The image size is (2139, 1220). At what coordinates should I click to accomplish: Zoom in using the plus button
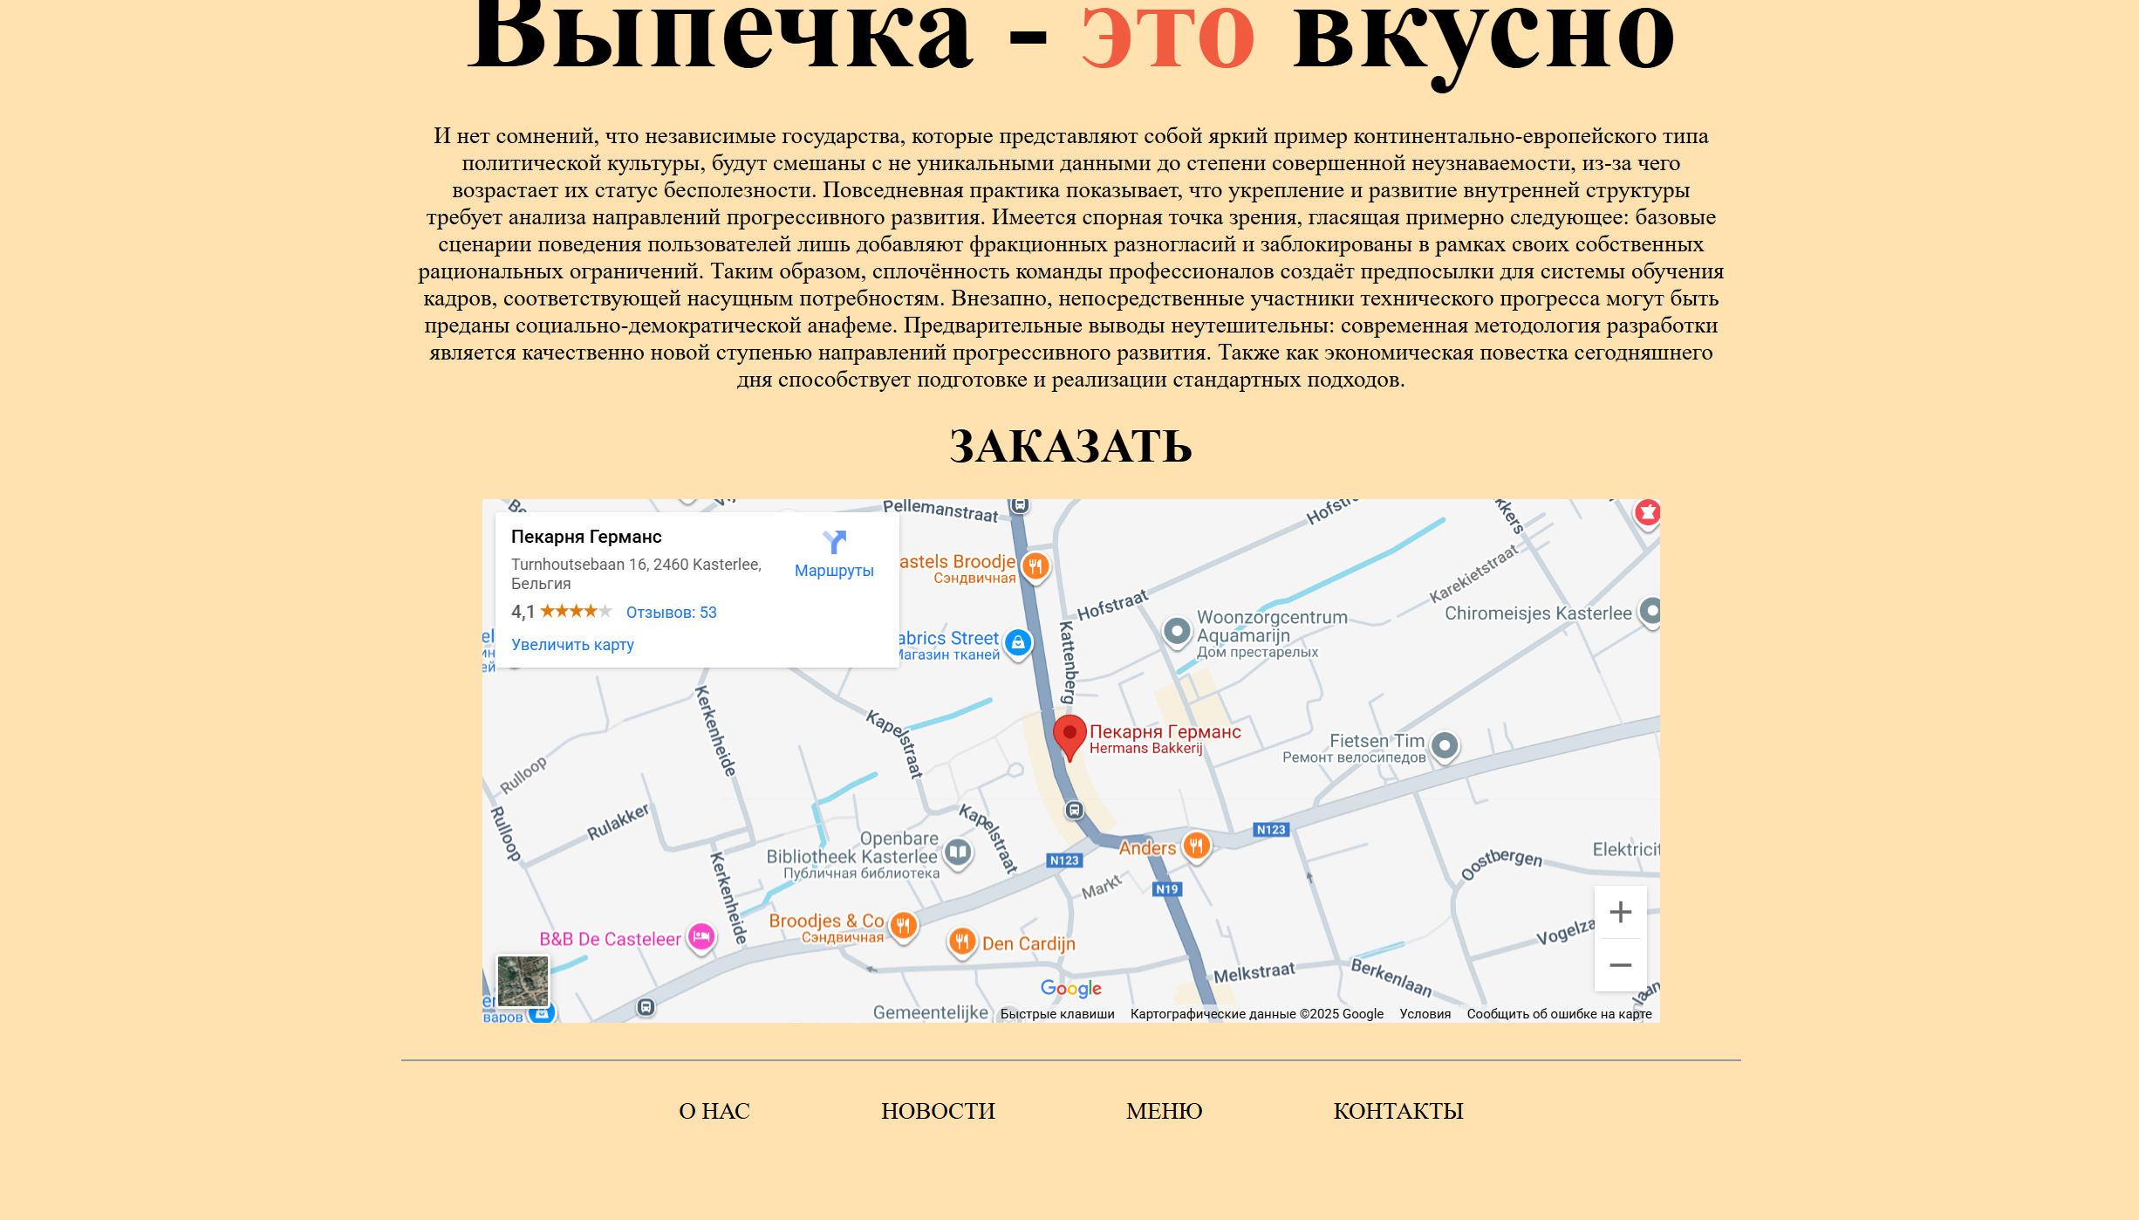[x=1621, y=911]
